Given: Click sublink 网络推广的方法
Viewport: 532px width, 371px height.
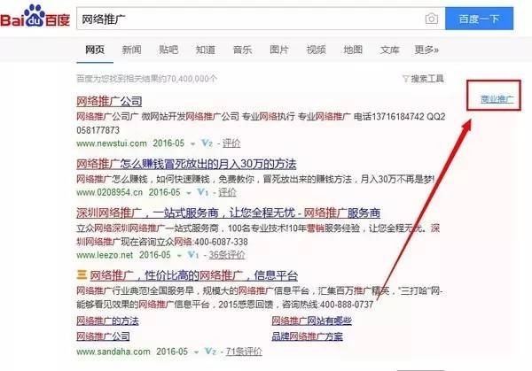Looking at the screenshot, I should click(x=107, y=321).
